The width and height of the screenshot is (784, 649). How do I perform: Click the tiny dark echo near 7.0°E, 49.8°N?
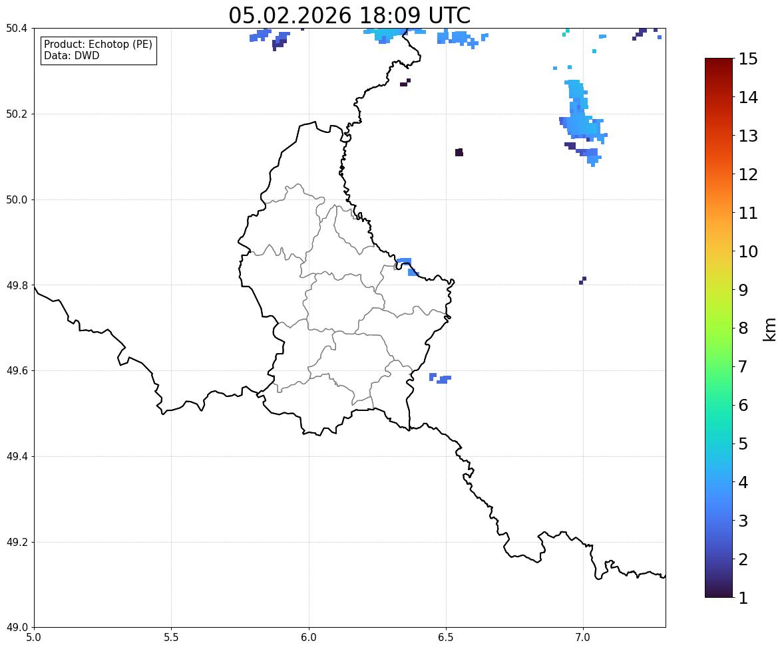point(582,281)
